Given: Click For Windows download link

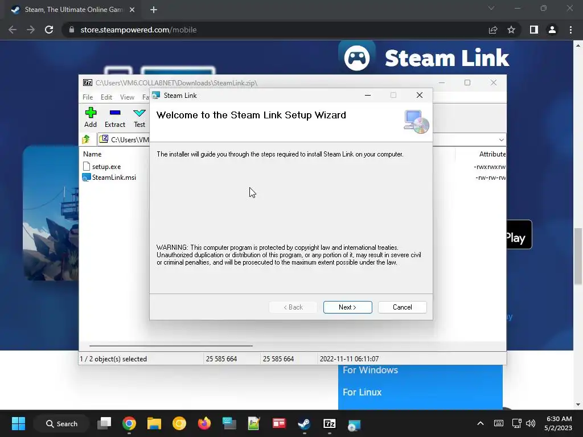Looking at the screenshot, I should (370, 370).
